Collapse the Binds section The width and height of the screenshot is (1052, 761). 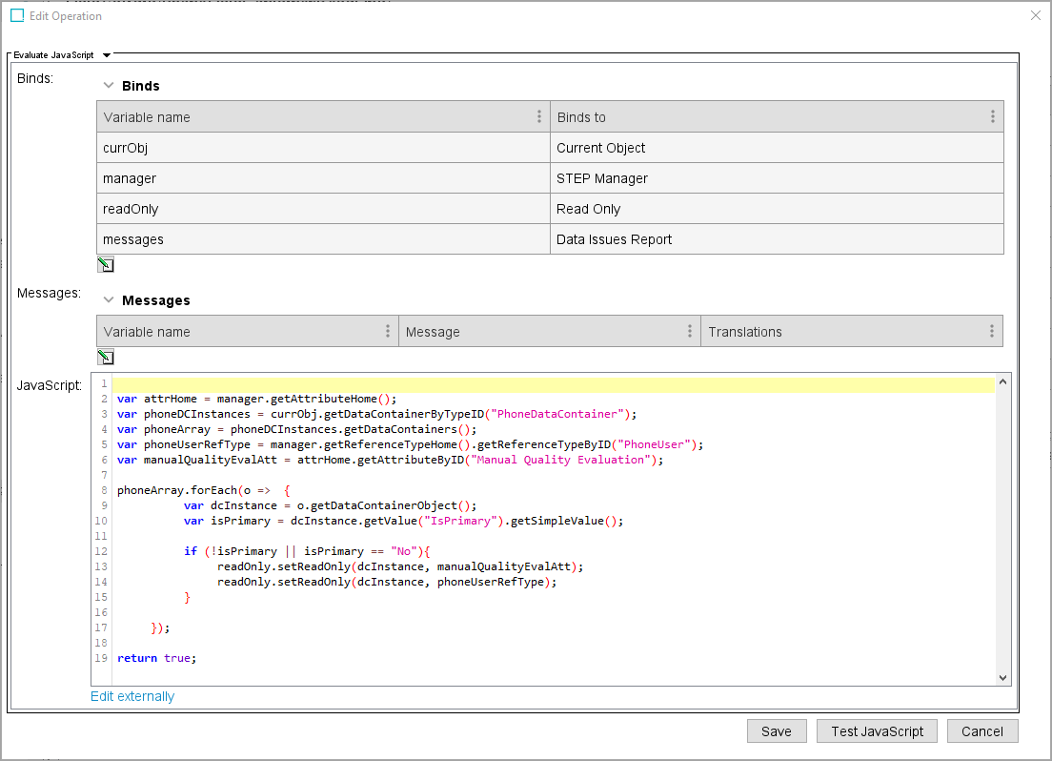(x=109, y=86)
